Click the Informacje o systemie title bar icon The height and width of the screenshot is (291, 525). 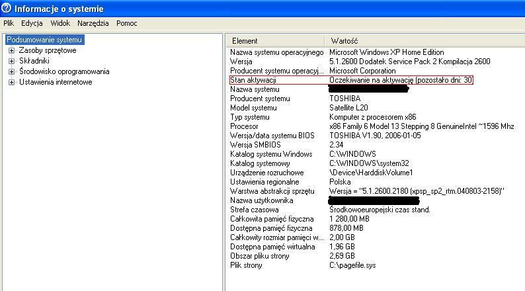tap(7, 9)
